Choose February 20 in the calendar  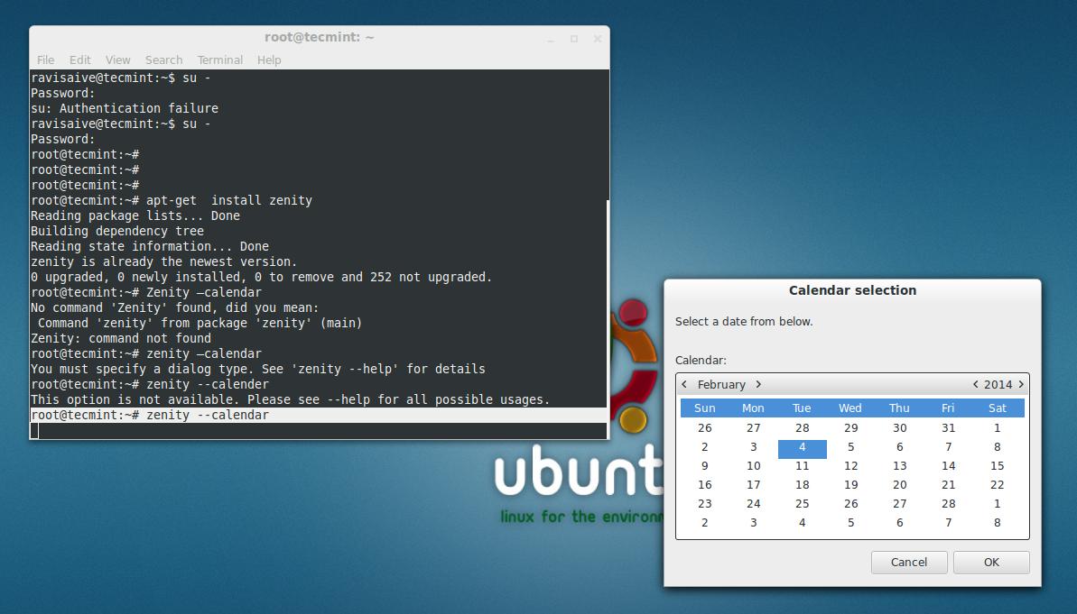899,485
